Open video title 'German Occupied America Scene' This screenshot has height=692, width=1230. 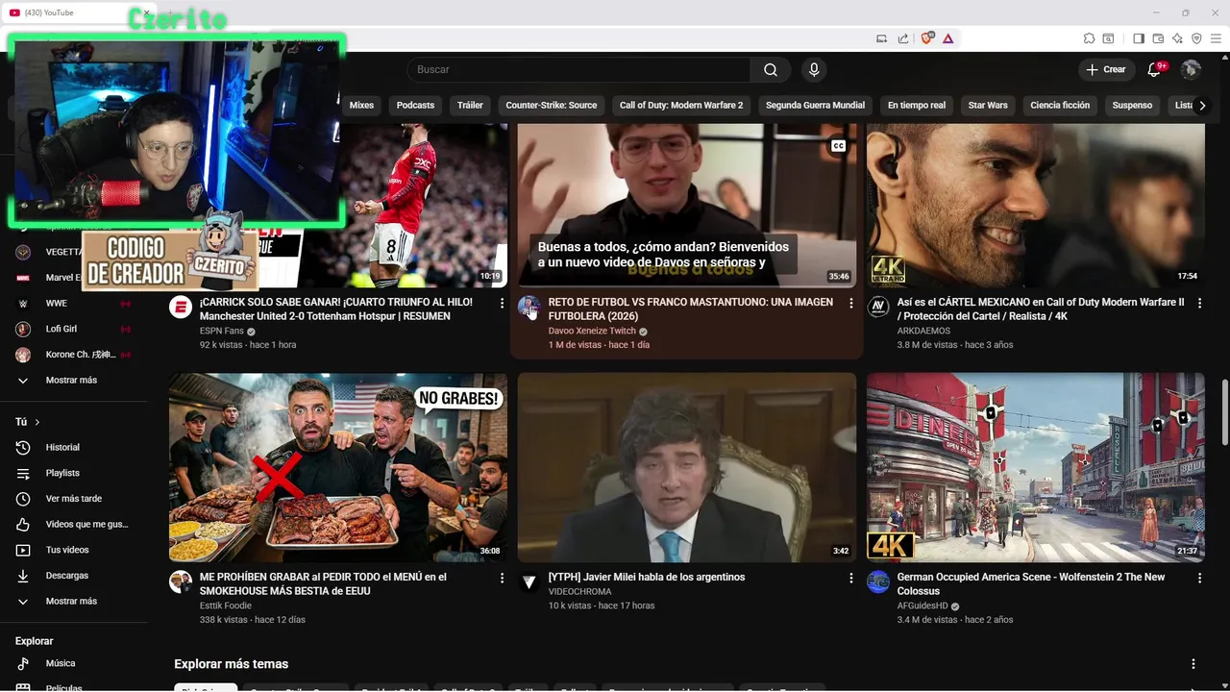[x=1031, y=583]
